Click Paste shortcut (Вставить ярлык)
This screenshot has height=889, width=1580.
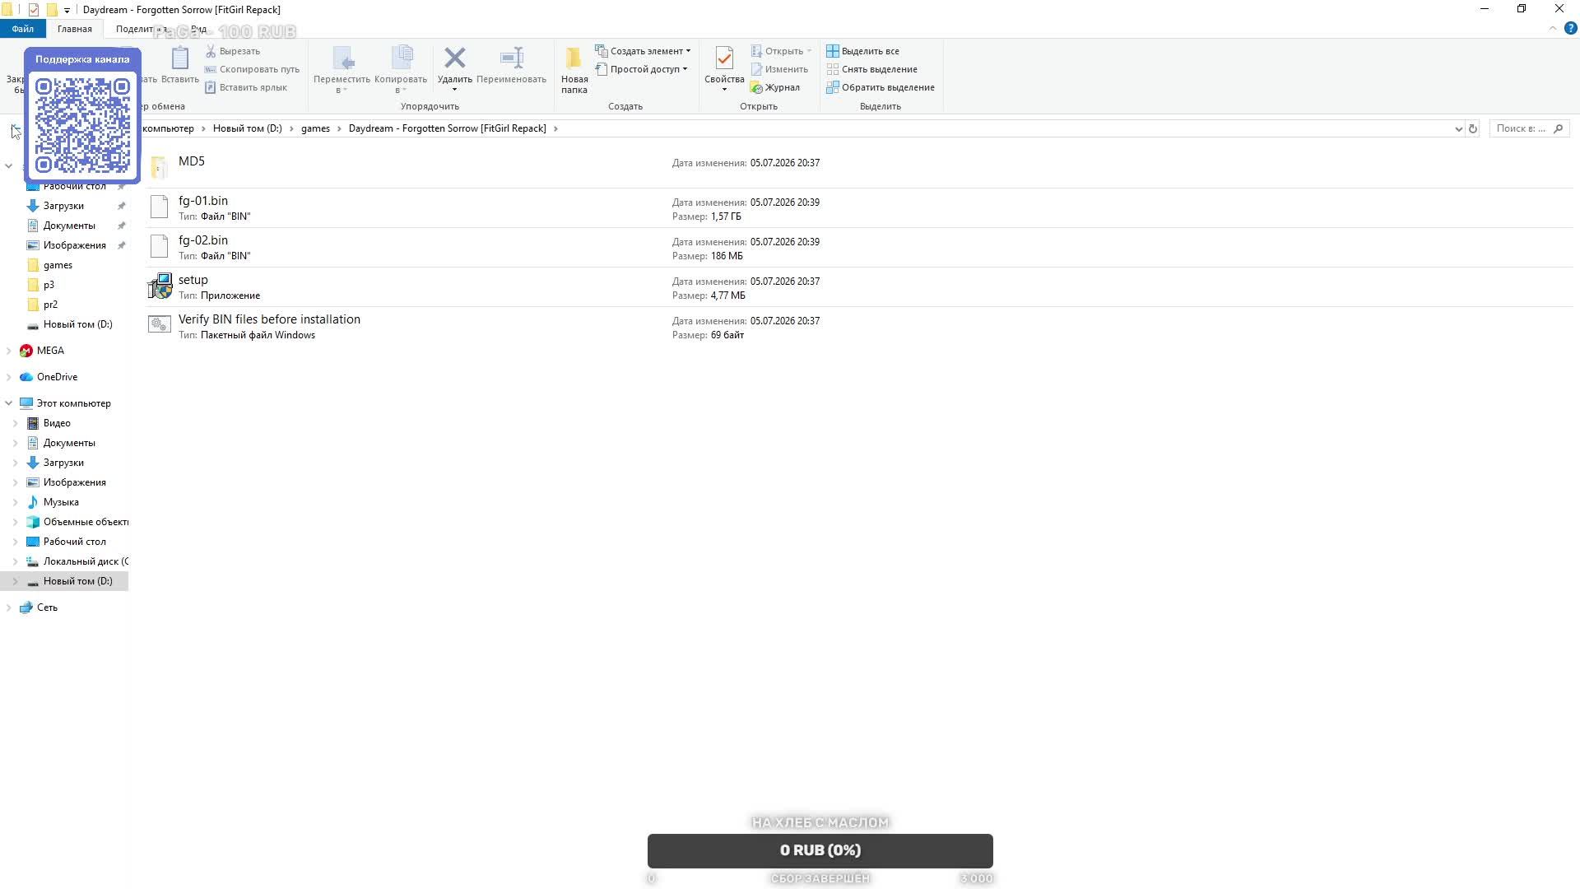point(246,87)
